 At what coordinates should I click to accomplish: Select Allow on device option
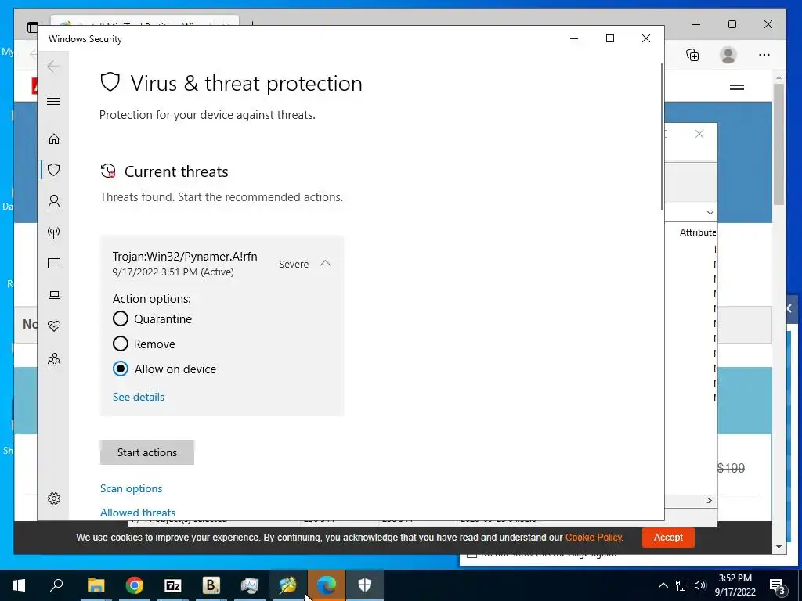[120, 369]
